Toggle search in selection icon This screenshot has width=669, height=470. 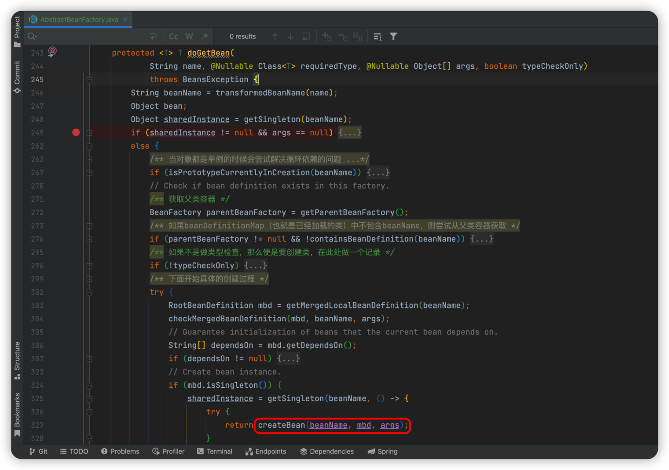[x=306, y=36]
